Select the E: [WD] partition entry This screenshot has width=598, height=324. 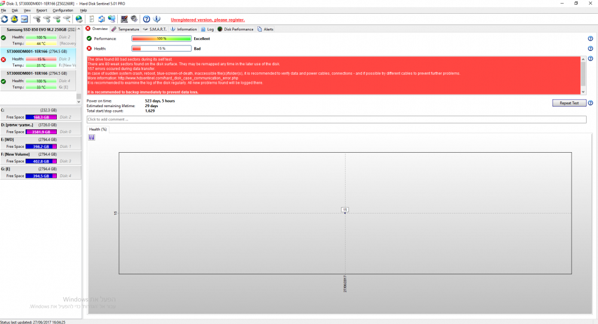[x=41, y=143]
